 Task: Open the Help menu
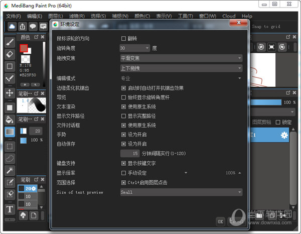[x=247, y=16]
